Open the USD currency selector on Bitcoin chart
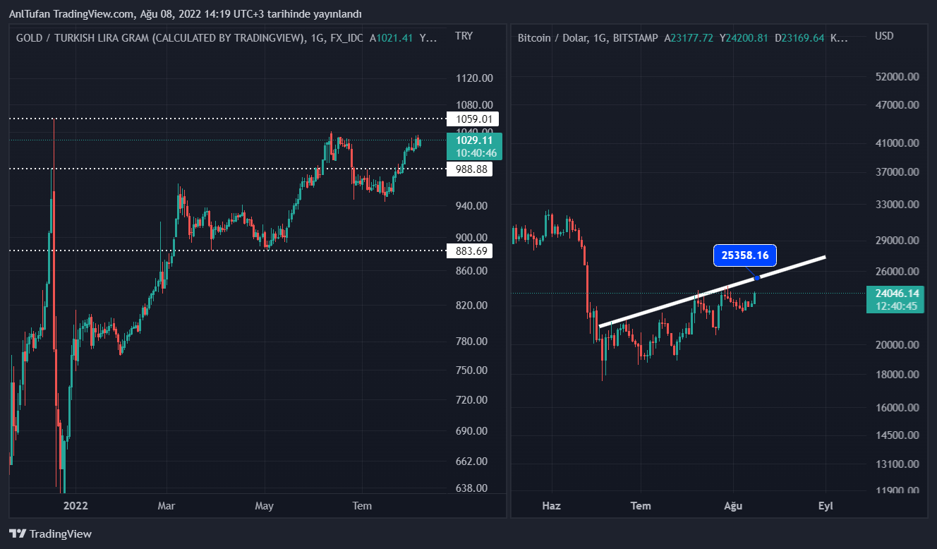 (884, 36)
